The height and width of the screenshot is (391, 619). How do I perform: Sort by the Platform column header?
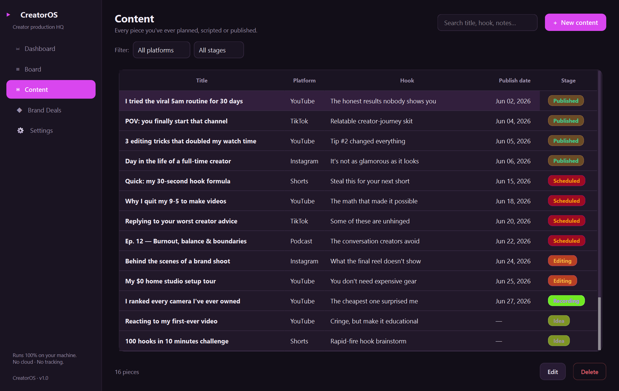[x=304, y=81]
